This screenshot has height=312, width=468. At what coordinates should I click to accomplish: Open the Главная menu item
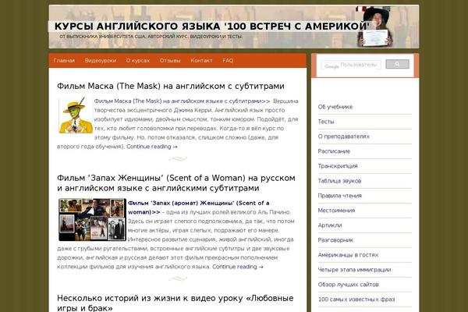click(x=64, y=61)
